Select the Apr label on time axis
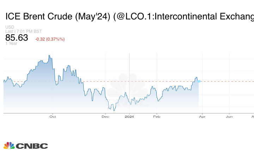Viewport: 254px width, 159px height. click(x=202, y=116)
